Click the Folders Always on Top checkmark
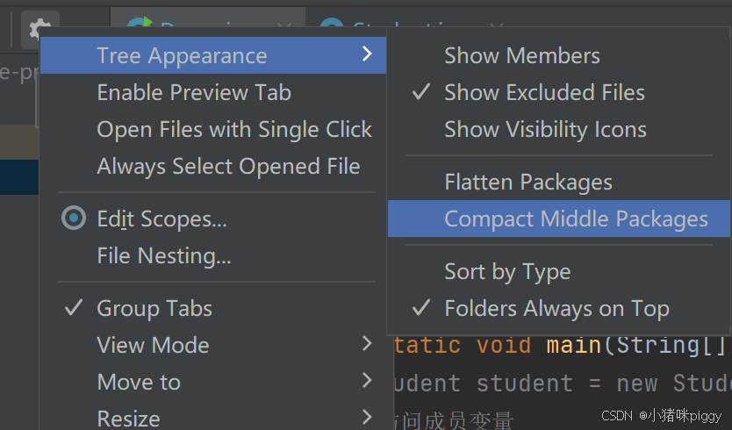Viewport: 732px width, 430px height. coord(421,308)
